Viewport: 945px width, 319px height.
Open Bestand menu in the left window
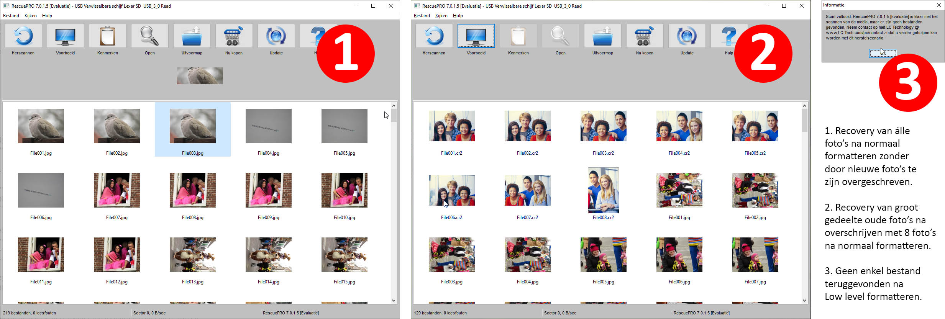[11, 16]
